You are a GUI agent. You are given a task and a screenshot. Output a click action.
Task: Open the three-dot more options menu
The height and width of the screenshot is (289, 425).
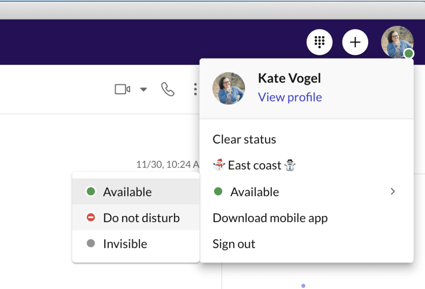tap(195, 89)
